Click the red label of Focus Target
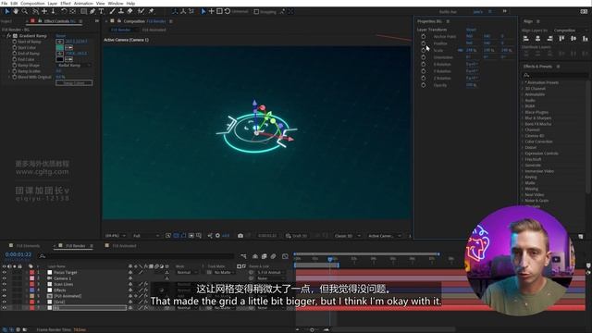 tap(32, 272)
